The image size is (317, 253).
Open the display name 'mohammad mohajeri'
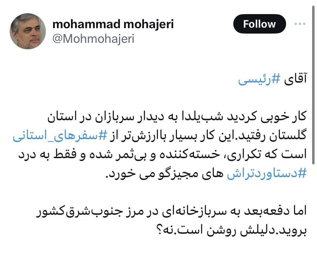pos(113,24)
